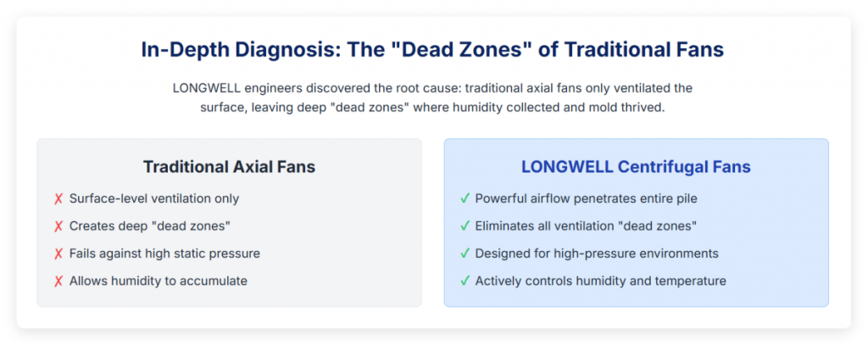Screen dimensions: 868x345
Task: Click text Powerful airflow penetrates entire pile
Action: (587, 199)
